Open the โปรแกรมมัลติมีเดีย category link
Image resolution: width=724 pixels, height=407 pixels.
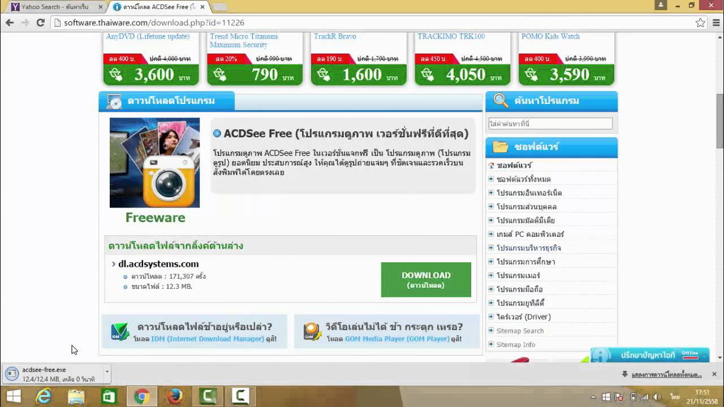(x=525, y=220)
